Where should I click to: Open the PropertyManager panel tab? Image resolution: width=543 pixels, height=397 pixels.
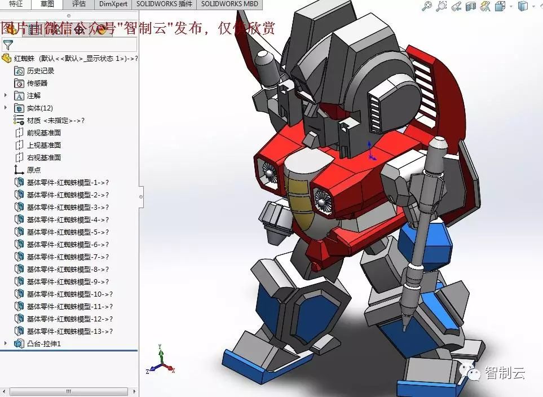click(34, 30)
